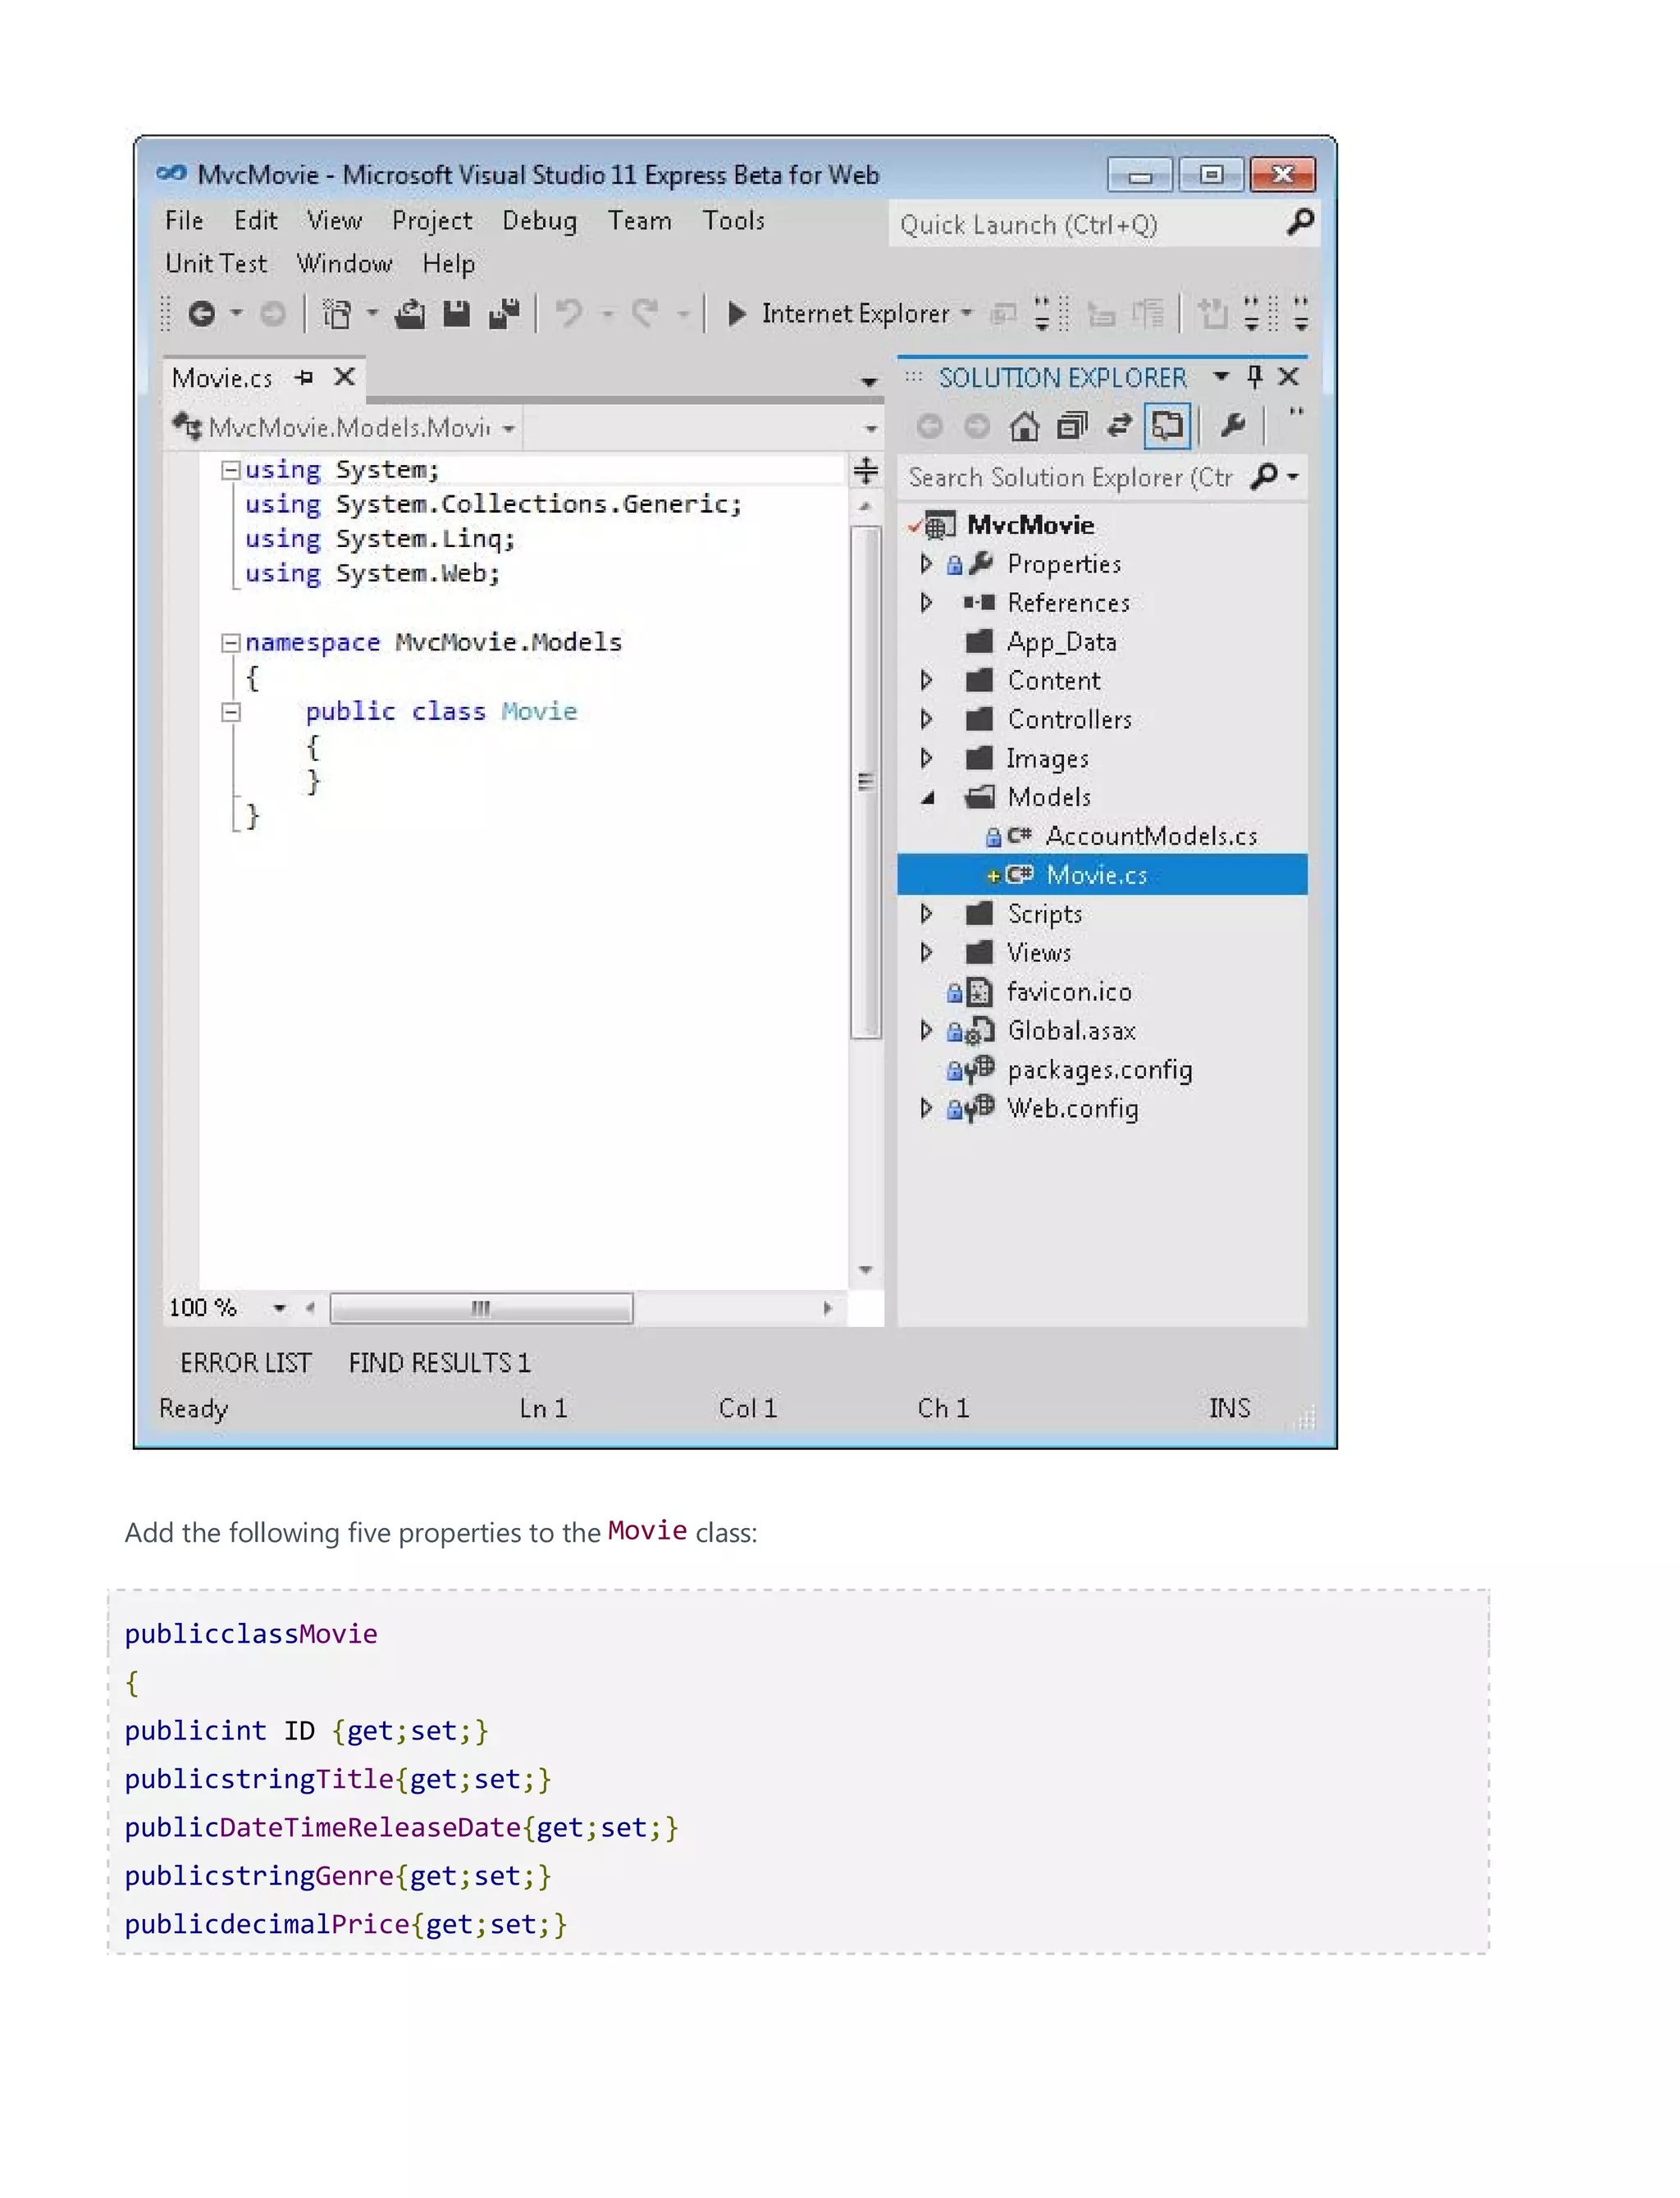Expand the Properties node
1680x2198 pixels.
[x=926, y=563]
